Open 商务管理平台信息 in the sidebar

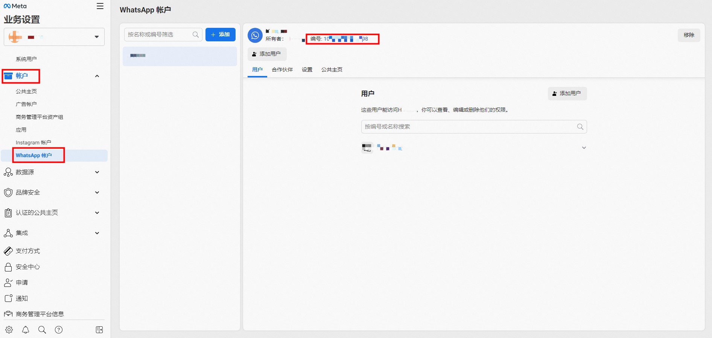coord(40,314)
